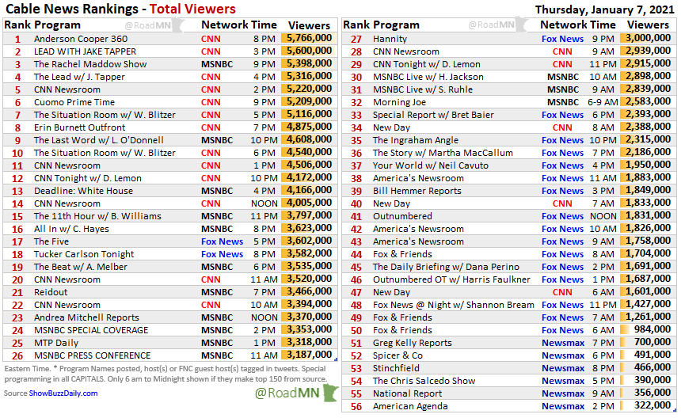Click American Agenda program name

410,406
